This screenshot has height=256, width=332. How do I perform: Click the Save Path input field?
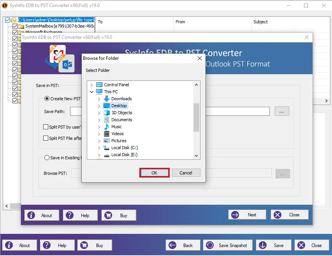[170, 111]
